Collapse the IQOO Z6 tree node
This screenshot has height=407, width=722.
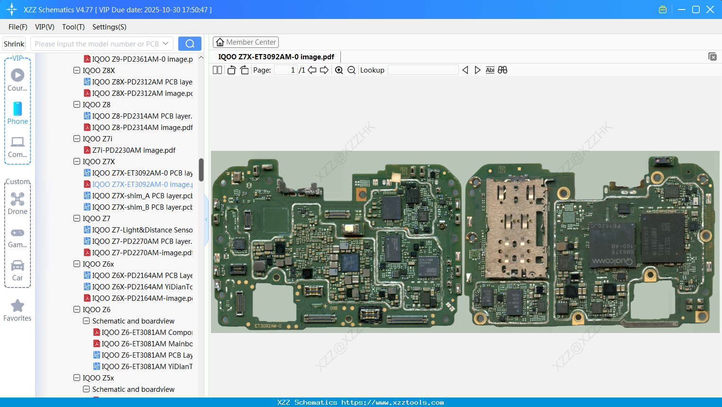77,309
